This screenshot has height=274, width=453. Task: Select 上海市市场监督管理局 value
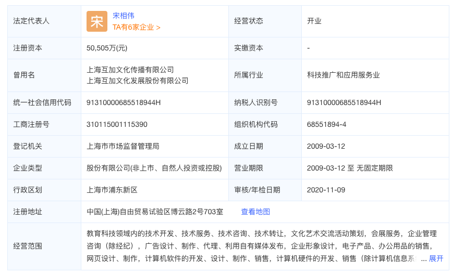(x=123, y=147)
